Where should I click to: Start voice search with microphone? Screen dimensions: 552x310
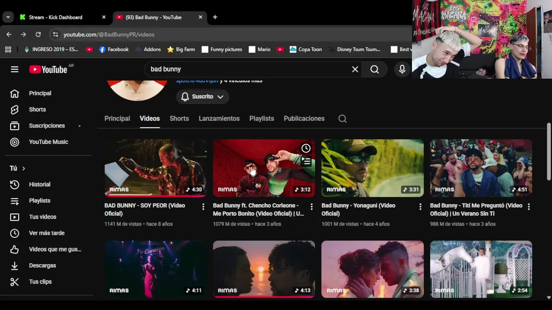click(402, 69)
